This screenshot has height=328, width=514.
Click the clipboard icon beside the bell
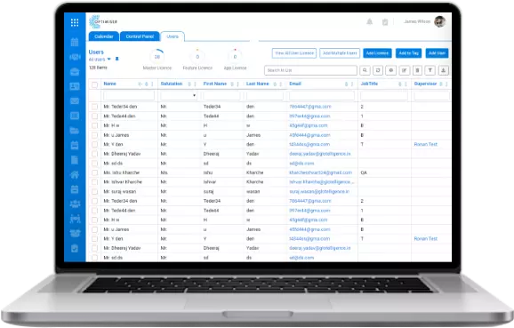tap(385, 22)
